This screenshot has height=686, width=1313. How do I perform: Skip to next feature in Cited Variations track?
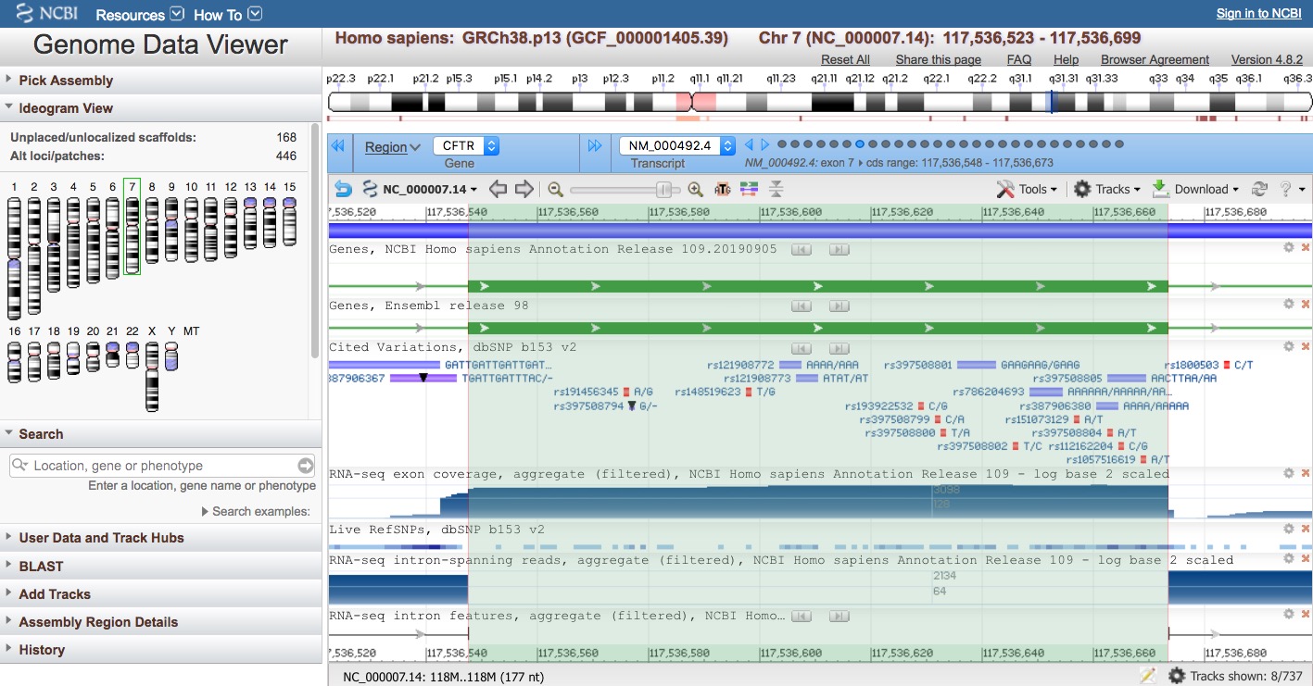coord(838,348)
